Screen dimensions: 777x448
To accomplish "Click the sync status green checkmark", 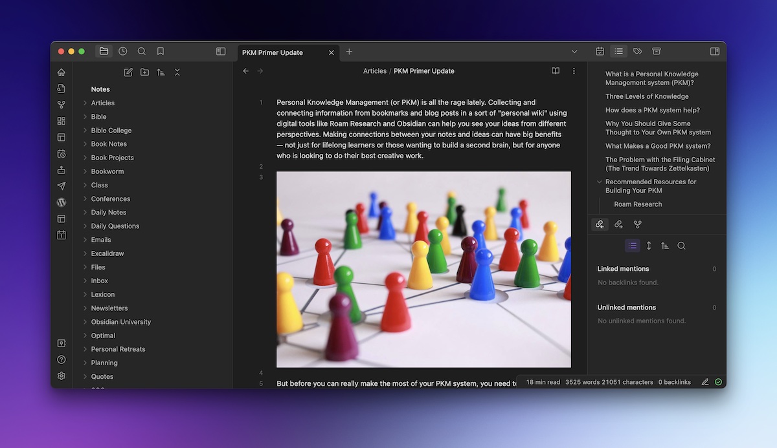I will click(718, 382).
